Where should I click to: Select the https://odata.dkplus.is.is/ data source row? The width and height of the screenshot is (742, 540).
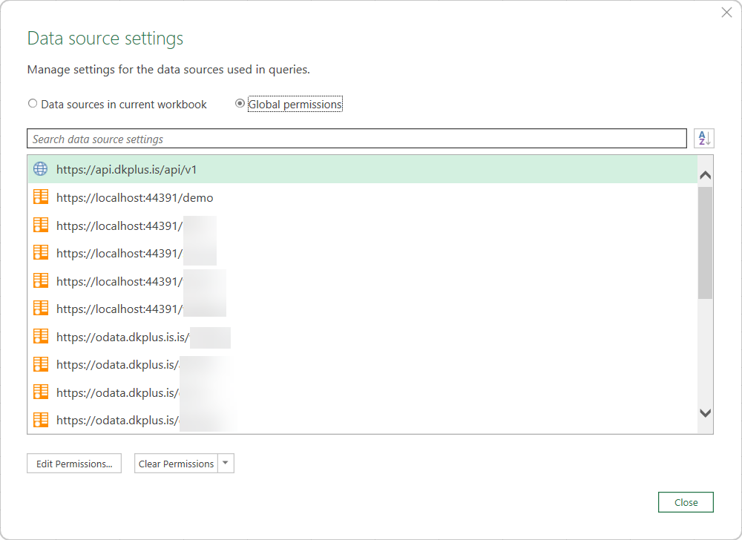pyautogui.click(x=122, y=337)
